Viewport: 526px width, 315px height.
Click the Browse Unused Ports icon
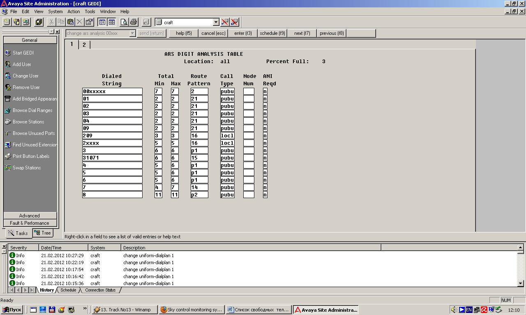click(x=7, y=133)
